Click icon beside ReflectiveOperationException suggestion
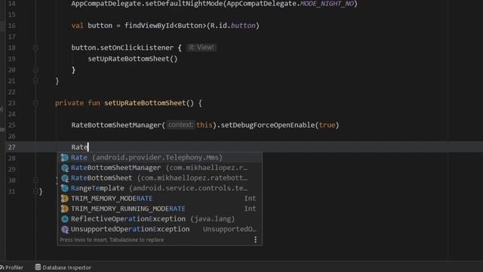Screen dimensions: 483x272 coord(64,219)
